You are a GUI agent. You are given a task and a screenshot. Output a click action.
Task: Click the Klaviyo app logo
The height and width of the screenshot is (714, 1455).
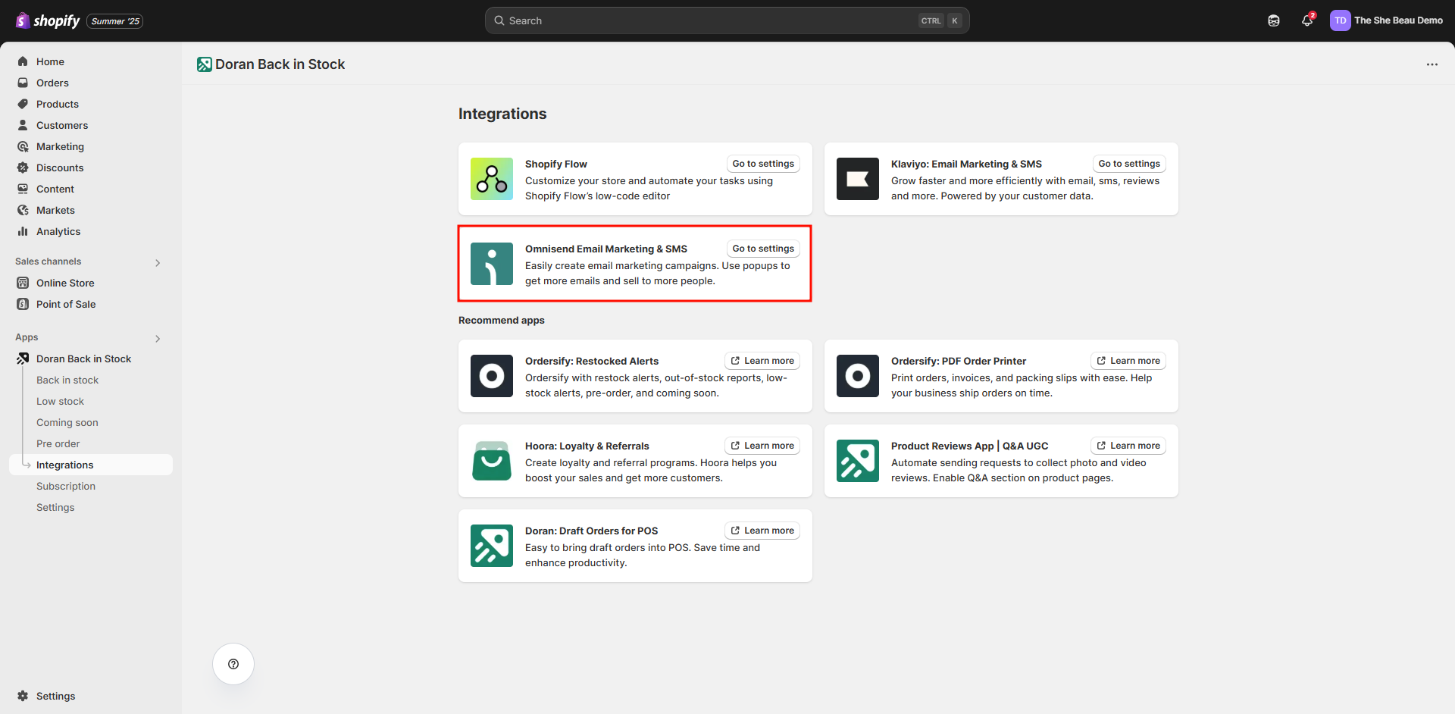(858, 179)
